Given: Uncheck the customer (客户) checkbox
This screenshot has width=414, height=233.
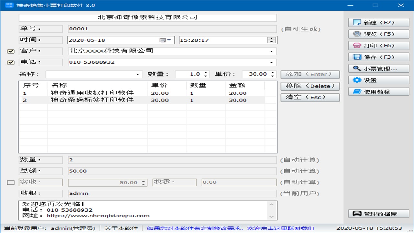Looking at the screenshot, I should 11,51.
